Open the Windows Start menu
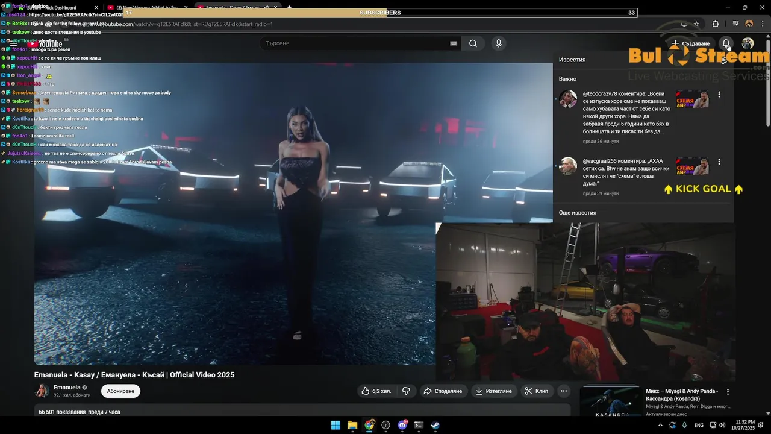Screen dimensions: 771x434 (x=336, y=425)
